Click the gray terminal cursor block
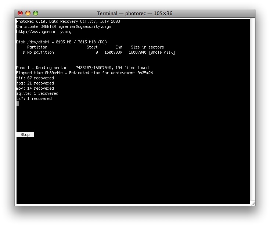 coord(17,104)
